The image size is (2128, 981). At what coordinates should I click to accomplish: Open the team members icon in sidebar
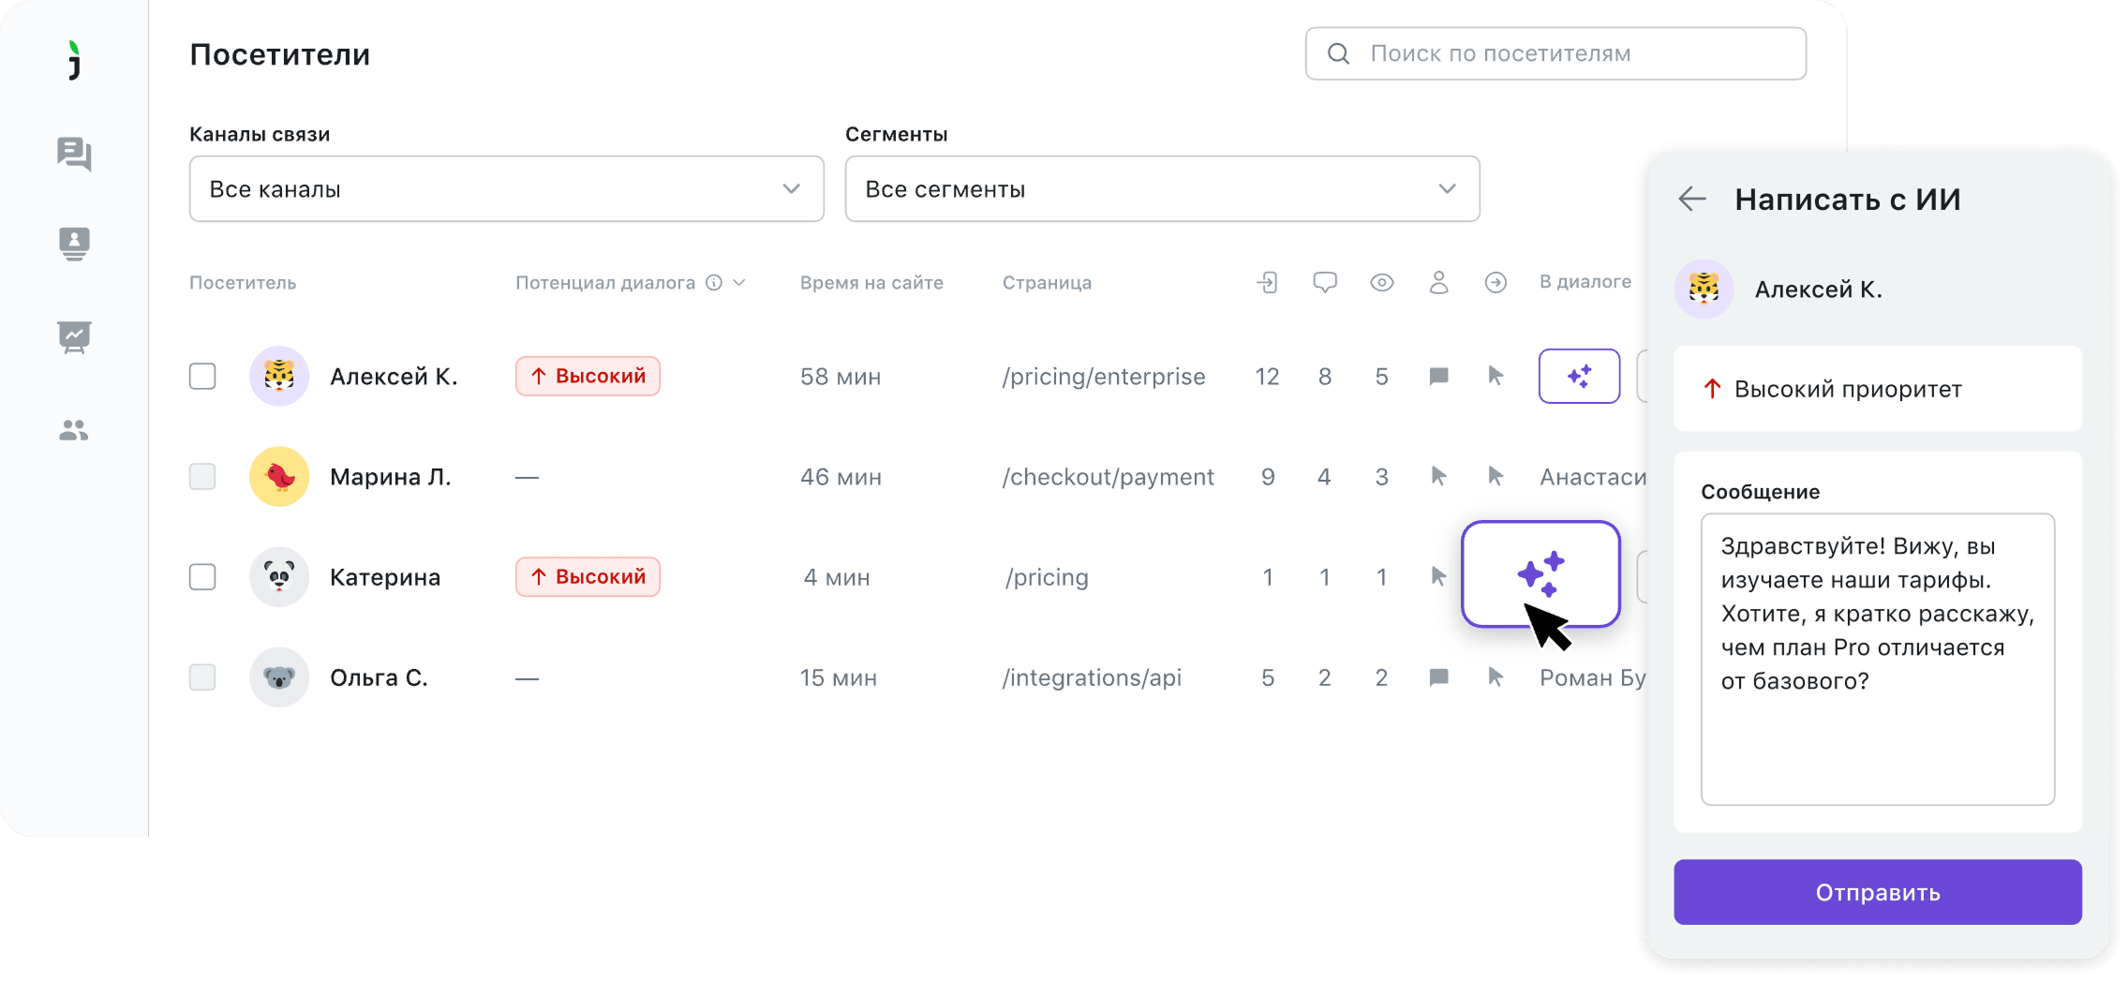(74, 430)
